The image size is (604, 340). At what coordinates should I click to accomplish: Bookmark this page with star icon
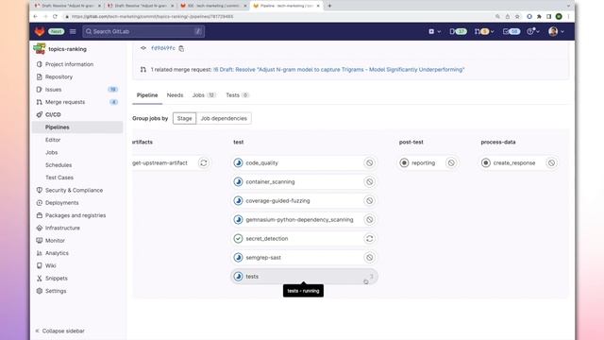click(517, 17)
